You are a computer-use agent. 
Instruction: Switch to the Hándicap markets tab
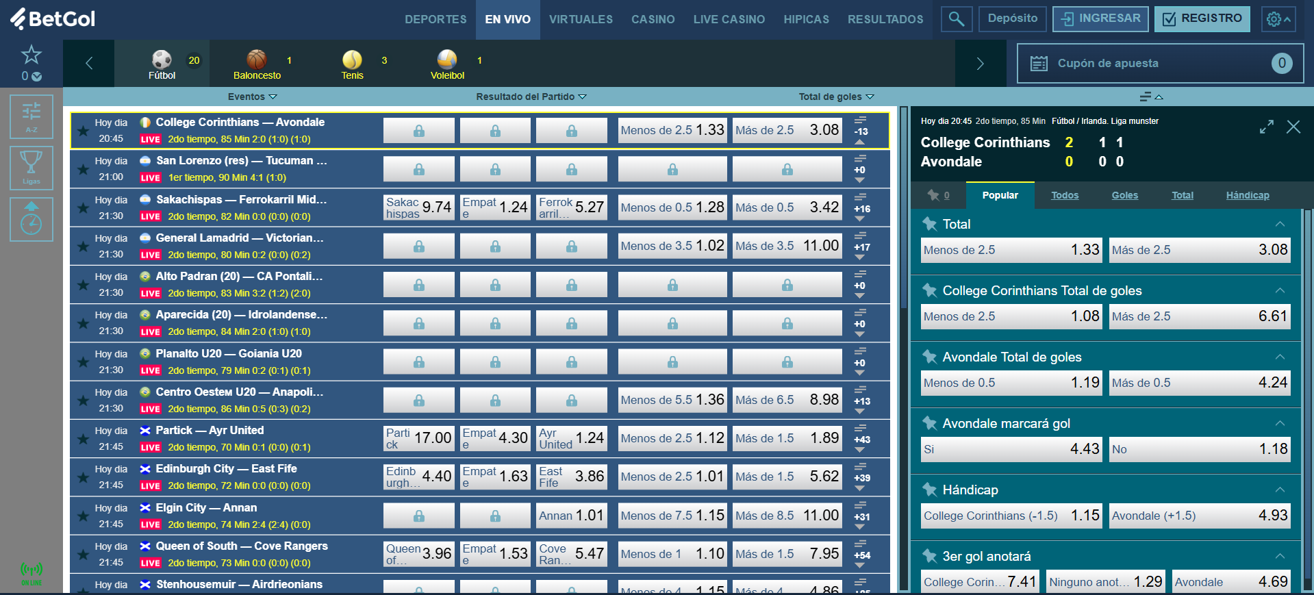click(x=1248, y=195)
